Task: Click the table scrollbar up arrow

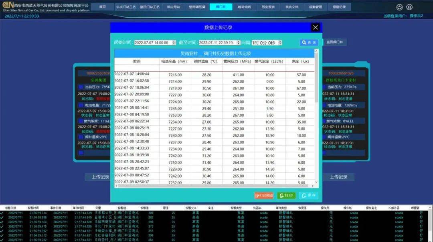Action: click(316, 51)
